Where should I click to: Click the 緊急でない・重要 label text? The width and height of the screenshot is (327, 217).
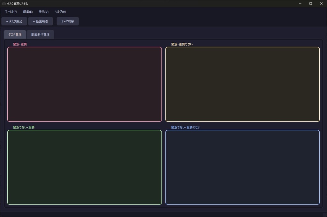tap(24, 127)
